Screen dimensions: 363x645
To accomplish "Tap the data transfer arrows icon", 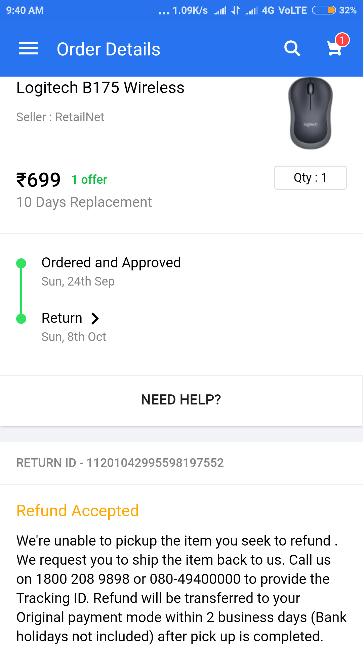I will click(236, 10).
